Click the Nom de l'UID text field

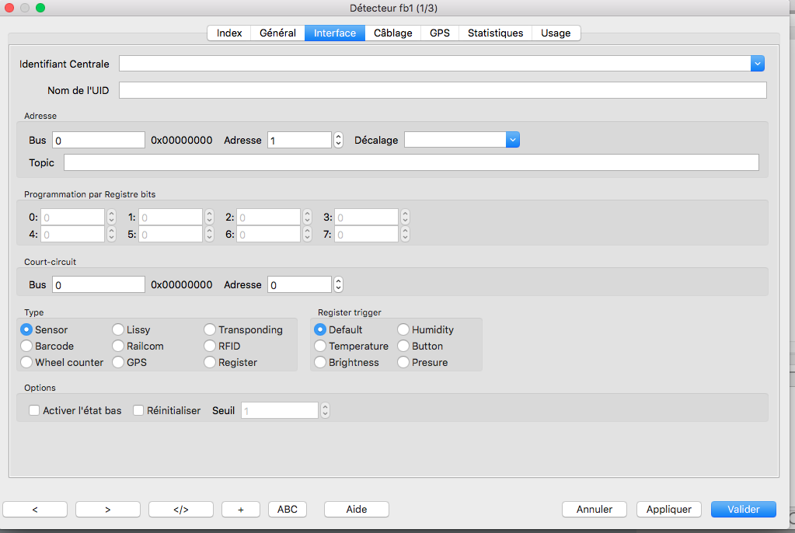[443, 90]
